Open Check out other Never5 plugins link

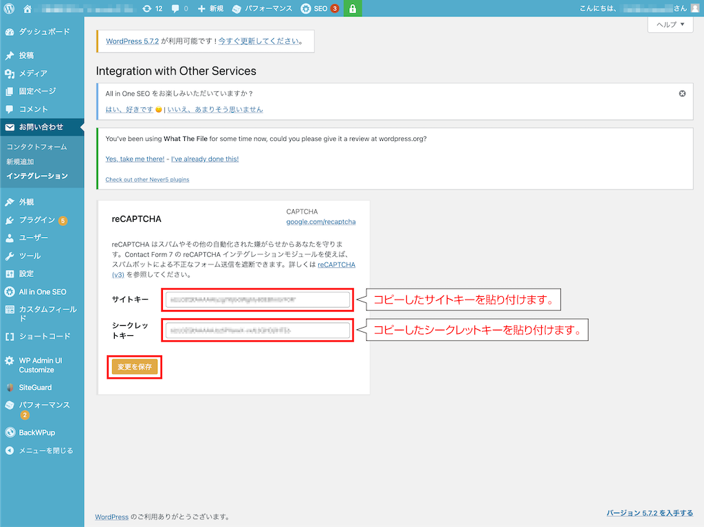pos(147,179)
